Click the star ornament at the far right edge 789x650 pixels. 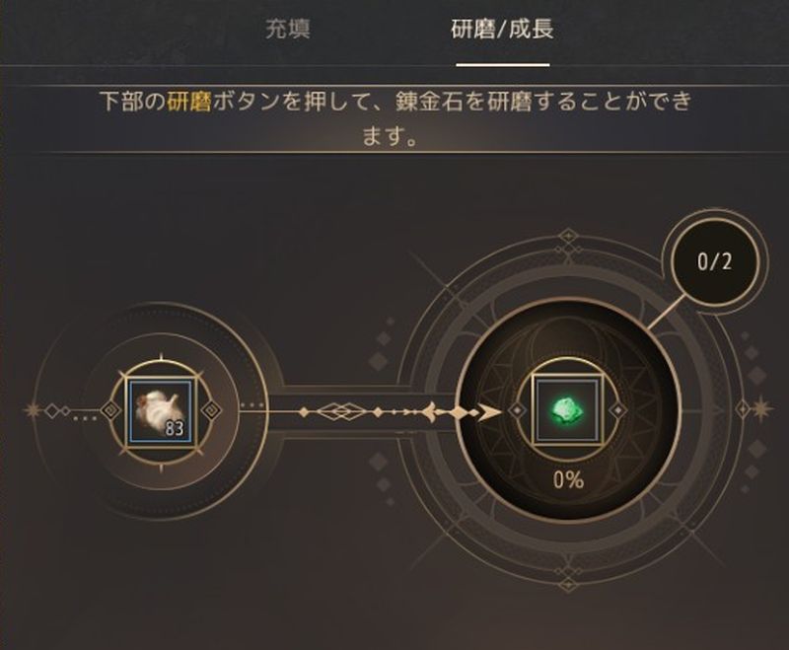pyautogui.click(x=761, y=408)
